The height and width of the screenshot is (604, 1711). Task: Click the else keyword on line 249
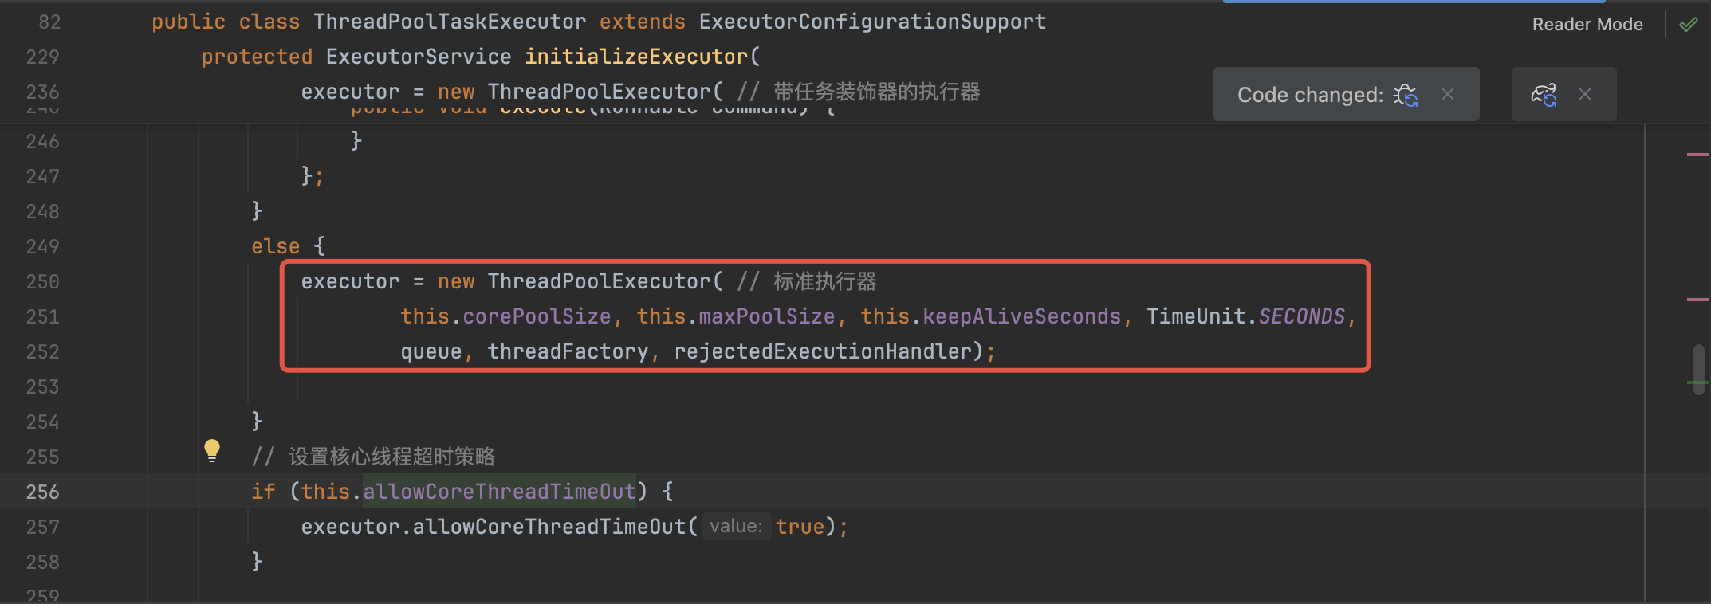[276, 247]
